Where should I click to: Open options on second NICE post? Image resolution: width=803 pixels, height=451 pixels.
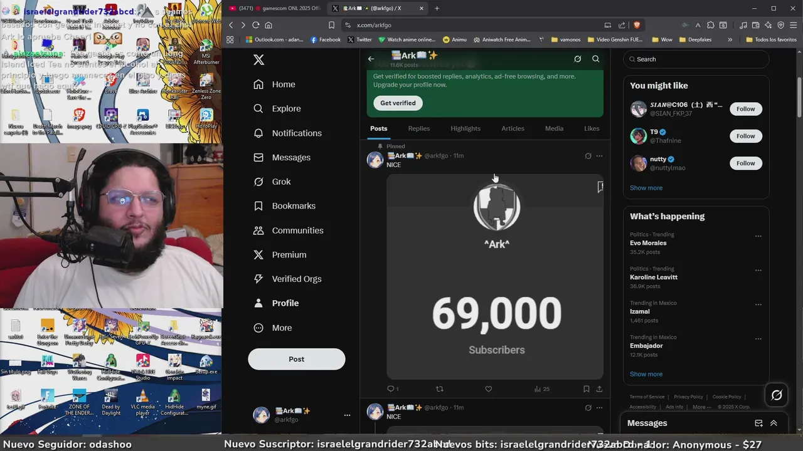[x=599, y=408]
